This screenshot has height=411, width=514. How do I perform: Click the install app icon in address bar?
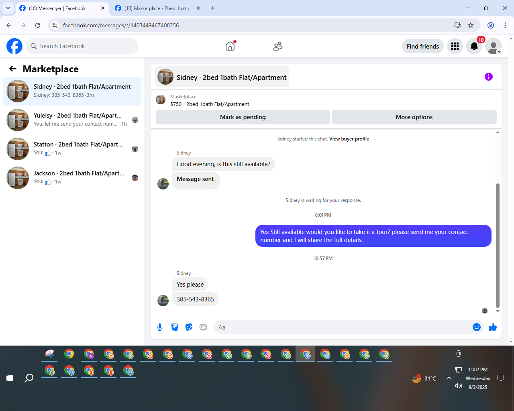[x=458, y=25]
